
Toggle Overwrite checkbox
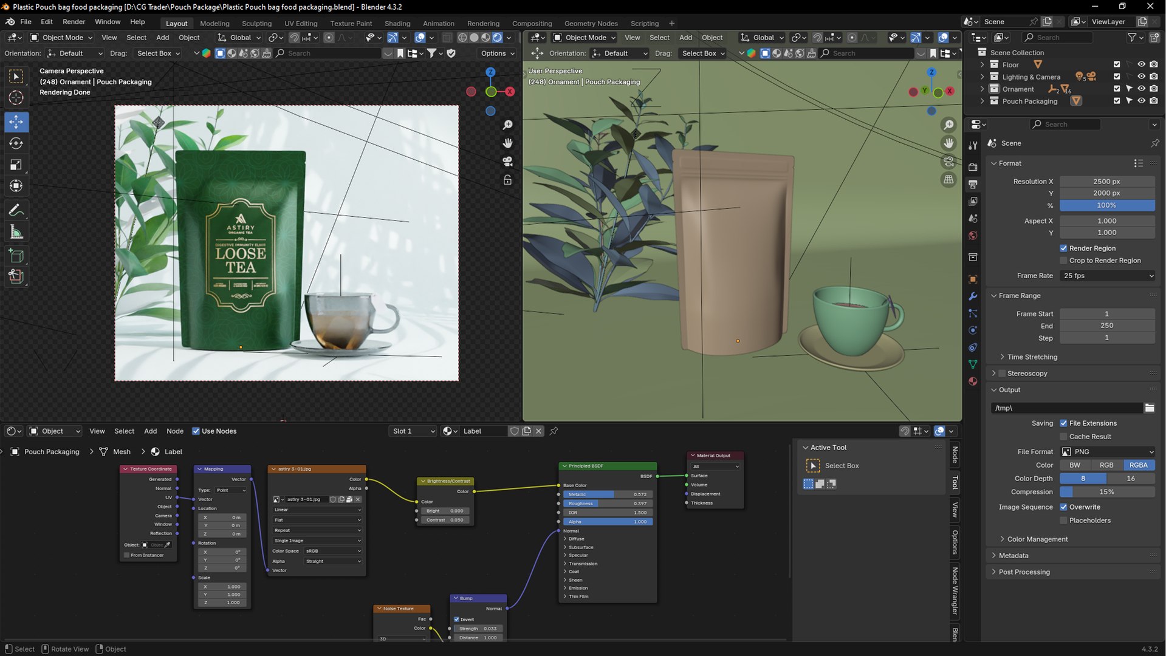pos(1063,507)
